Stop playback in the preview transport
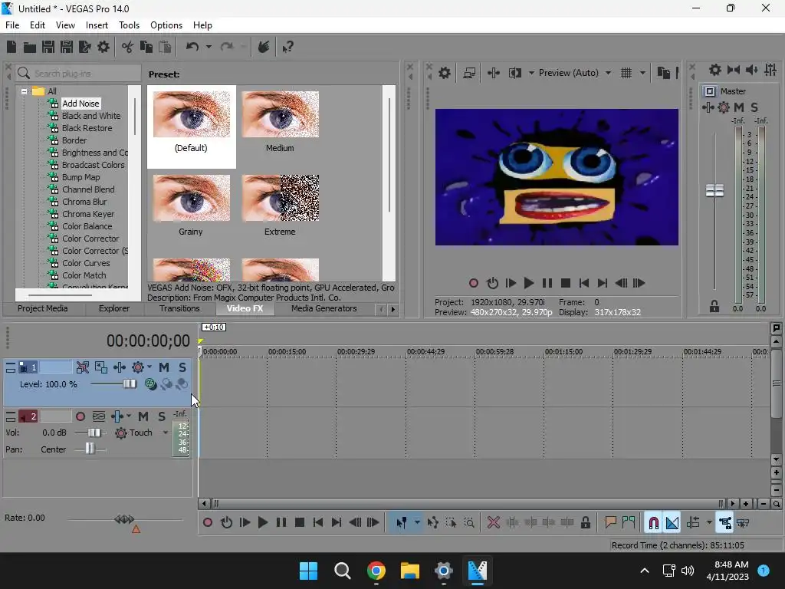Image resolution: width=785 pixels, height=589 pixels. coord(566,284)
